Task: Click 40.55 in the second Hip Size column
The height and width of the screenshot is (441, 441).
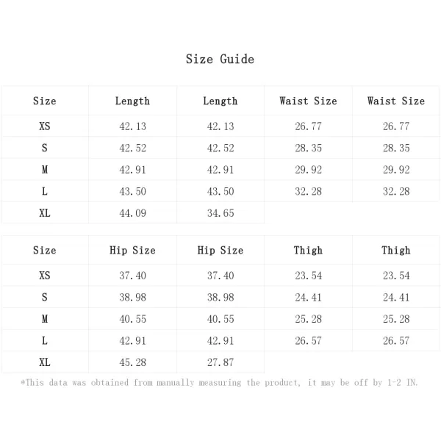Action: point(220,319)
